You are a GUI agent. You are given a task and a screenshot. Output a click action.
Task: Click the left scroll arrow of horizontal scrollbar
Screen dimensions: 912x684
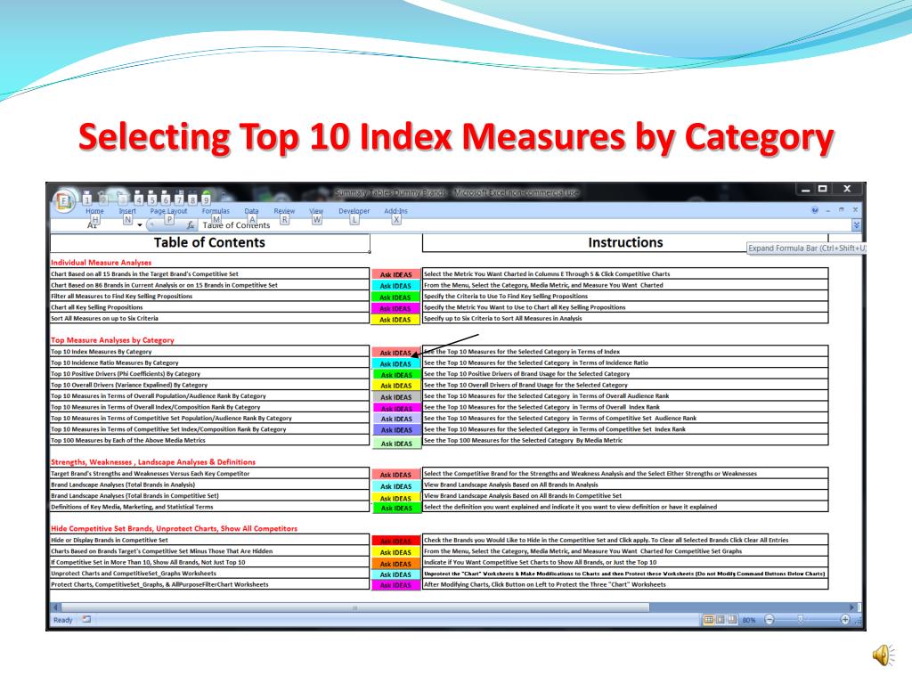click(56, 607)
